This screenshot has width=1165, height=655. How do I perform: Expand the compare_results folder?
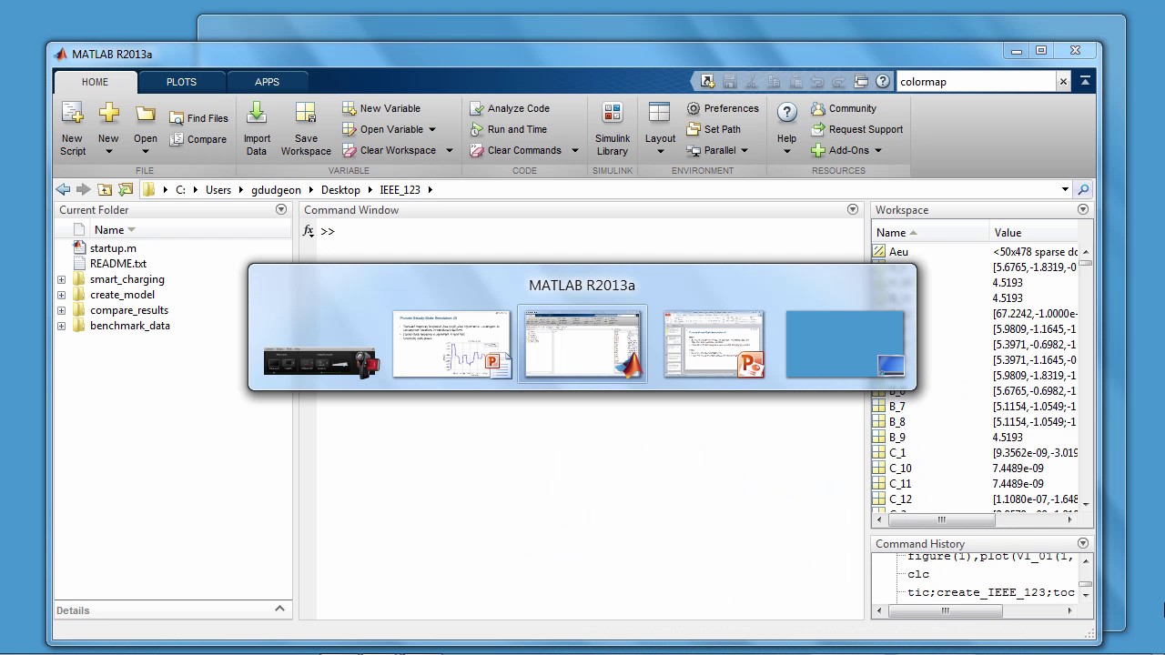point(61,310)
